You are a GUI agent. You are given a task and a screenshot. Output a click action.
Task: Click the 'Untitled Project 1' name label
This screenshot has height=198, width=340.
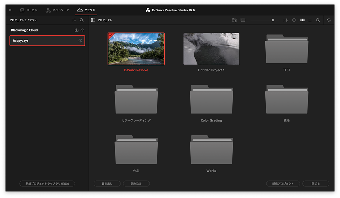[x=211, y=70]
